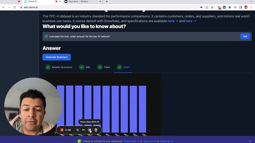Go back with the browser back arrow

coord(4,7)
